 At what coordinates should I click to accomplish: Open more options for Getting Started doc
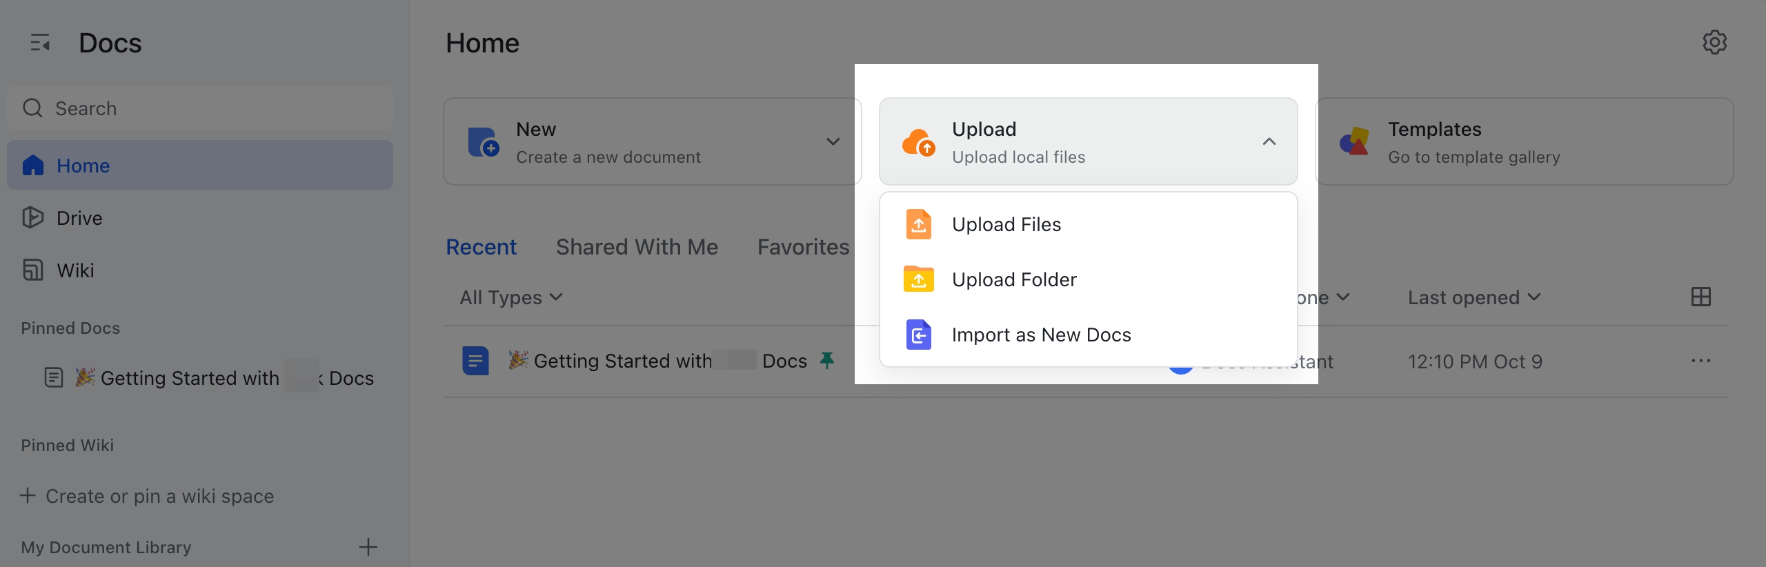pos(1701,361)
